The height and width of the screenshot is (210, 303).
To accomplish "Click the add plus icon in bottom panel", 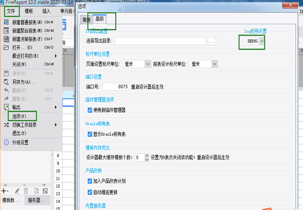I will point(5,191).
